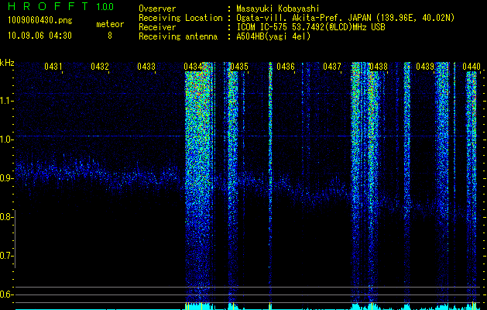Click the Ovserver field label

click(157, 9)
